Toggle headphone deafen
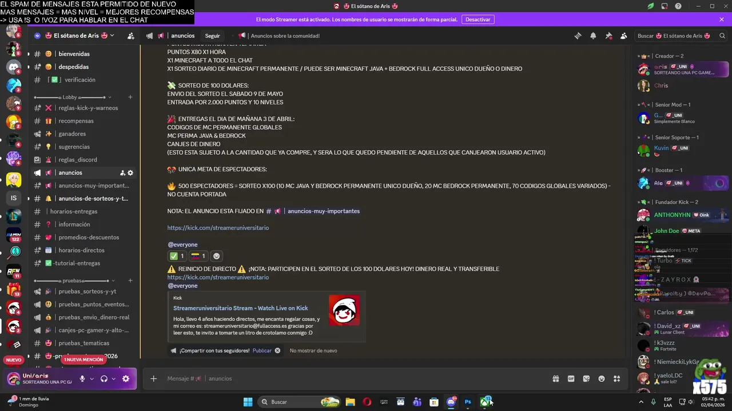Screen dimensions: 732x411 point(104,378)
